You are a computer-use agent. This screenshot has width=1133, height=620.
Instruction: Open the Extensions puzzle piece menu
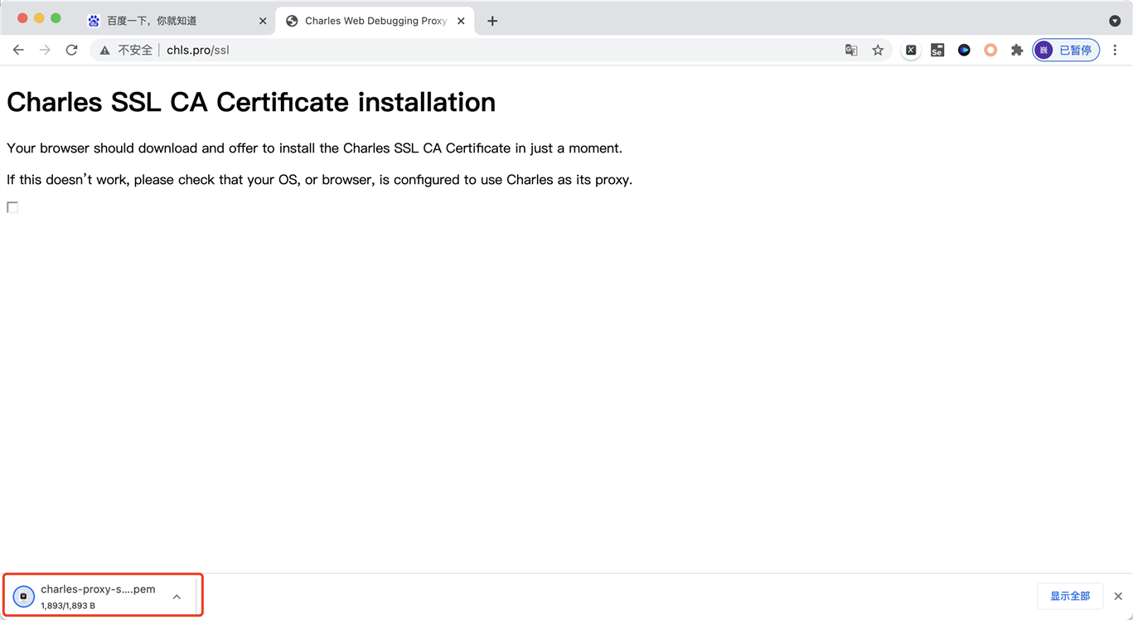coord(1017,51)
